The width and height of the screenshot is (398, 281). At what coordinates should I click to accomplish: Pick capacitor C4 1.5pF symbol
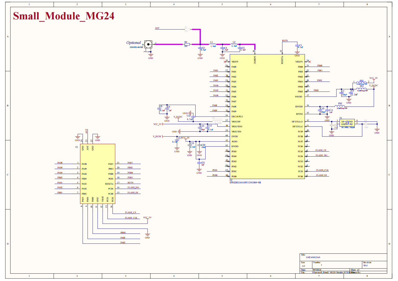pyautogui.click(x=222, y=48)
